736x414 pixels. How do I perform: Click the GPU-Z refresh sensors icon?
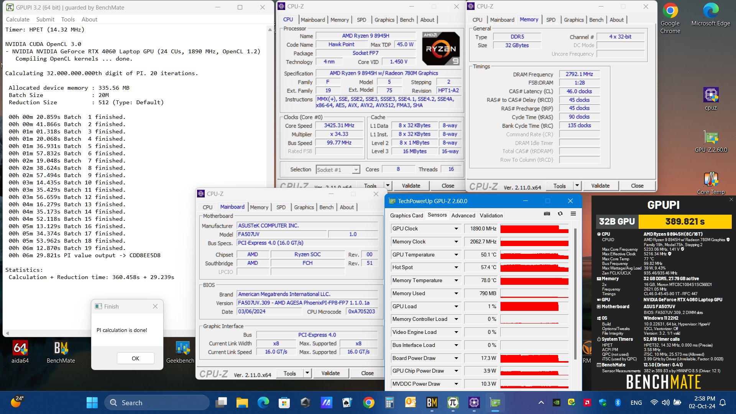pos(560,214)
